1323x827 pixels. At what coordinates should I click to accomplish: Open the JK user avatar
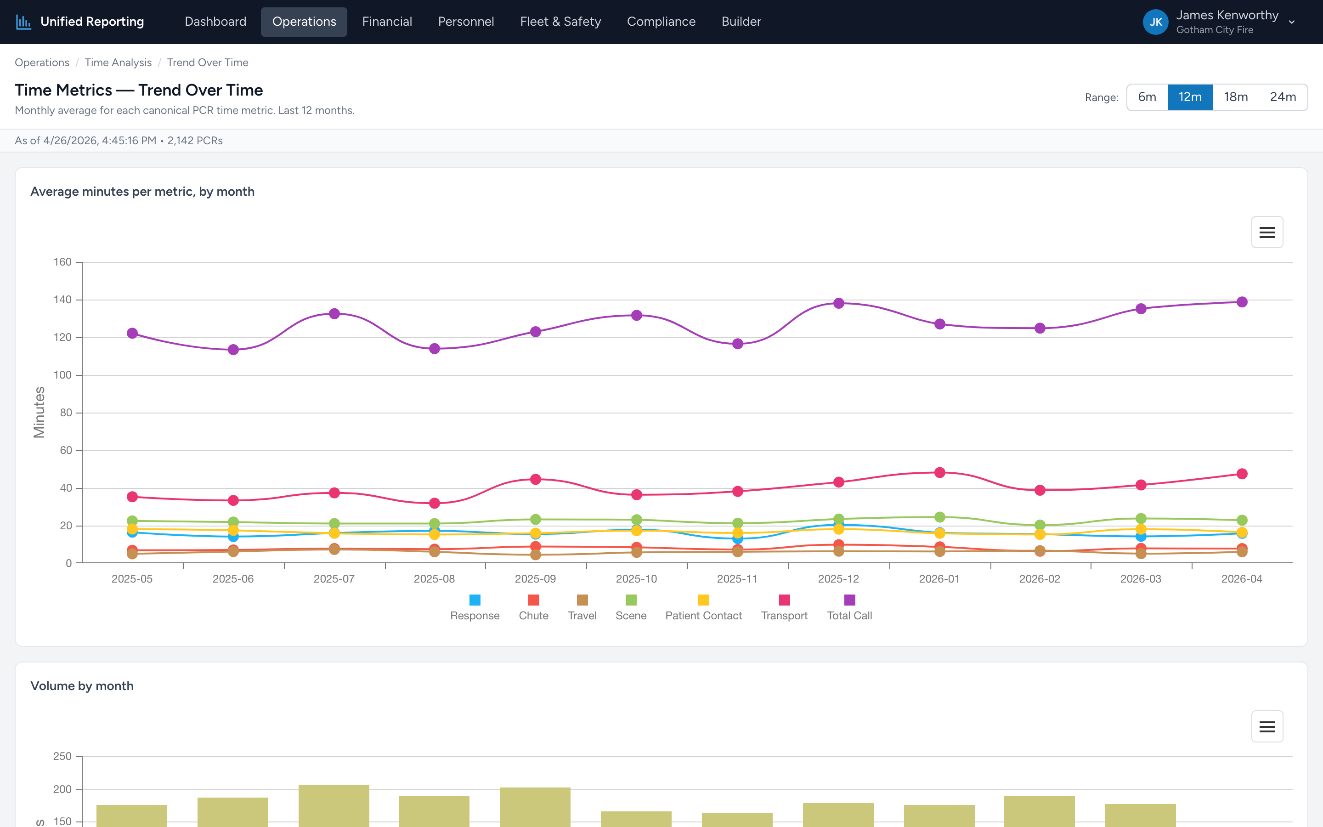pos(1155,22)
